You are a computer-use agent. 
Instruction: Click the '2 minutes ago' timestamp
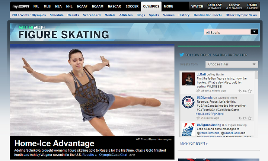[210, 118]
